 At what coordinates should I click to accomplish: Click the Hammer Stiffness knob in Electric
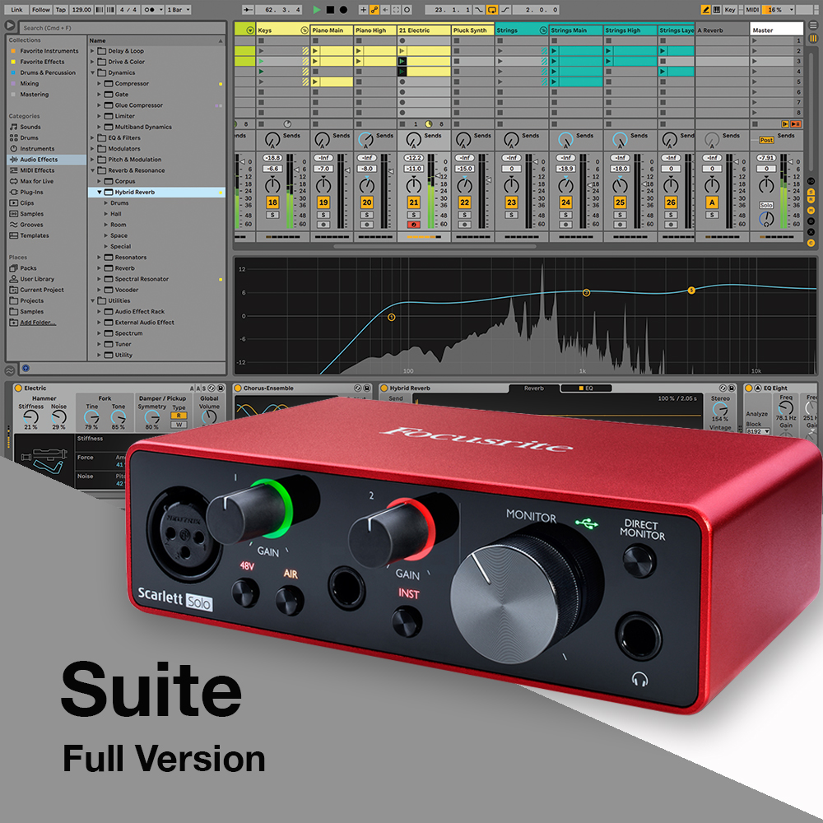[x=30, y=417]
